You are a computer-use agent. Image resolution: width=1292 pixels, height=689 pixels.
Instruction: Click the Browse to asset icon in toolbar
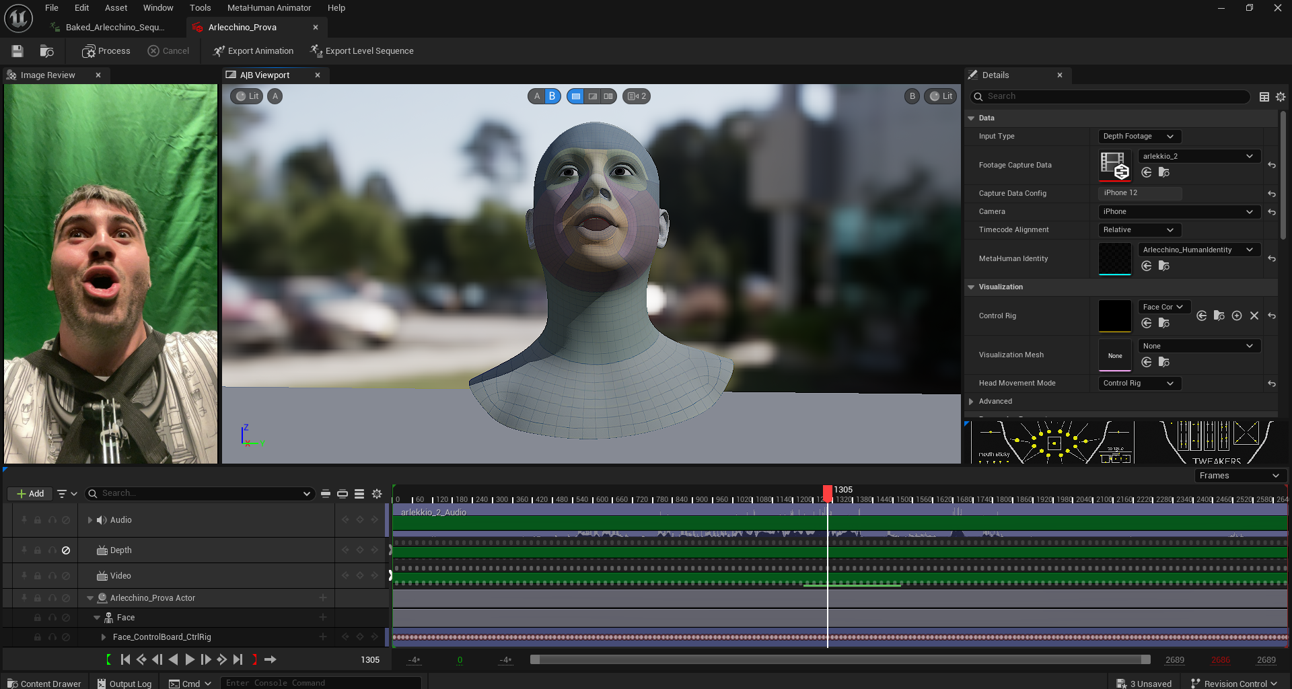coord(46,51)
